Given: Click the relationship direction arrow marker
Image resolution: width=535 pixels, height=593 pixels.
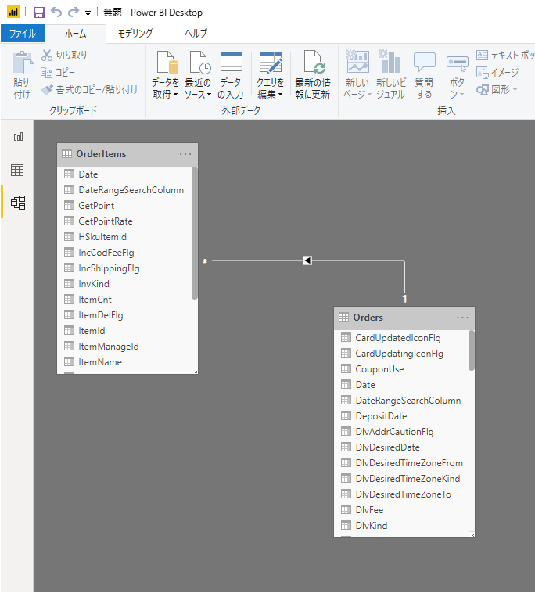Looking at the screenshot, I should tap(307, 261).
